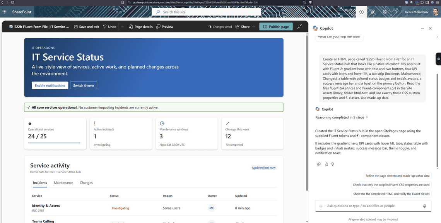441x223 pixels.
Task: Click Save and exit
Action: coord(86,27)
